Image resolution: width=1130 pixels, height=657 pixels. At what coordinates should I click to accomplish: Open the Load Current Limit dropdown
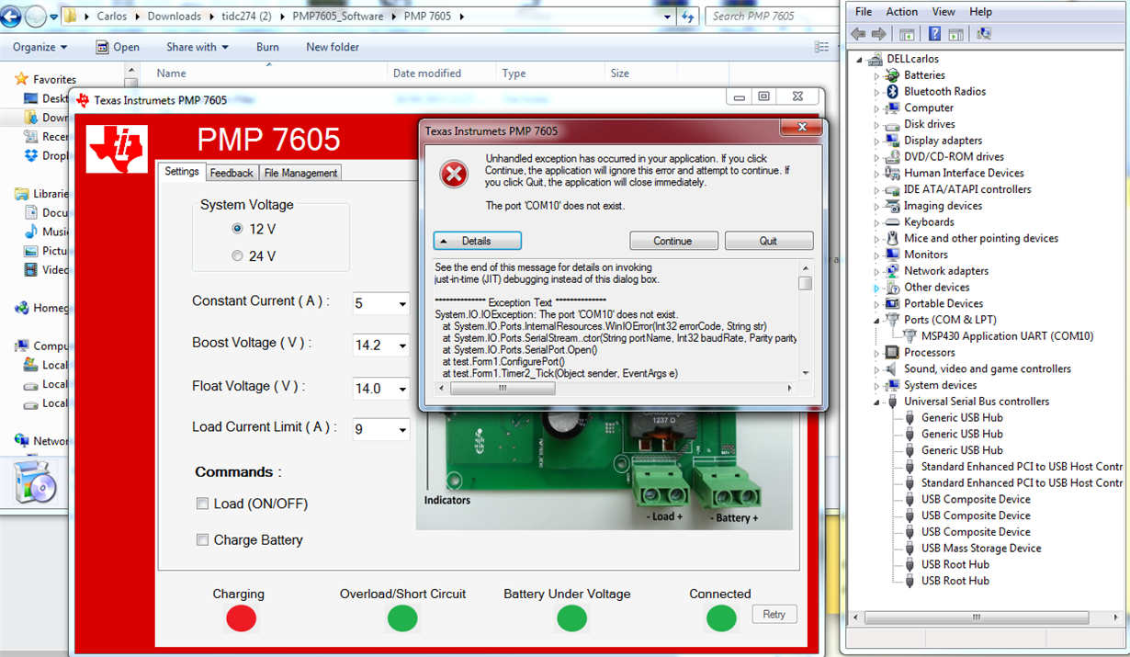402,430
